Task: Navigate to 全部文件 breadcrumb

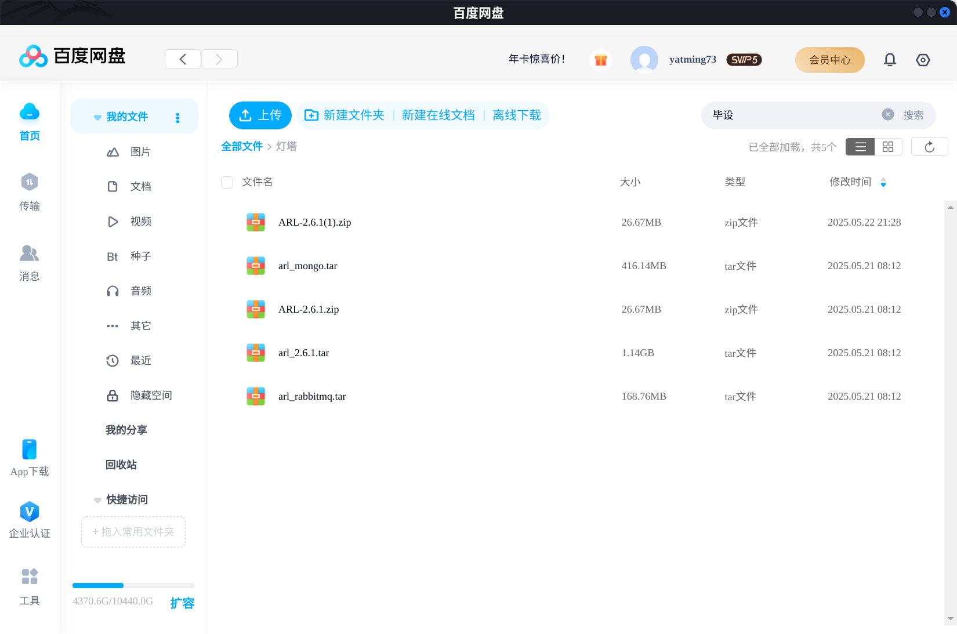Action: click(242, 146)
